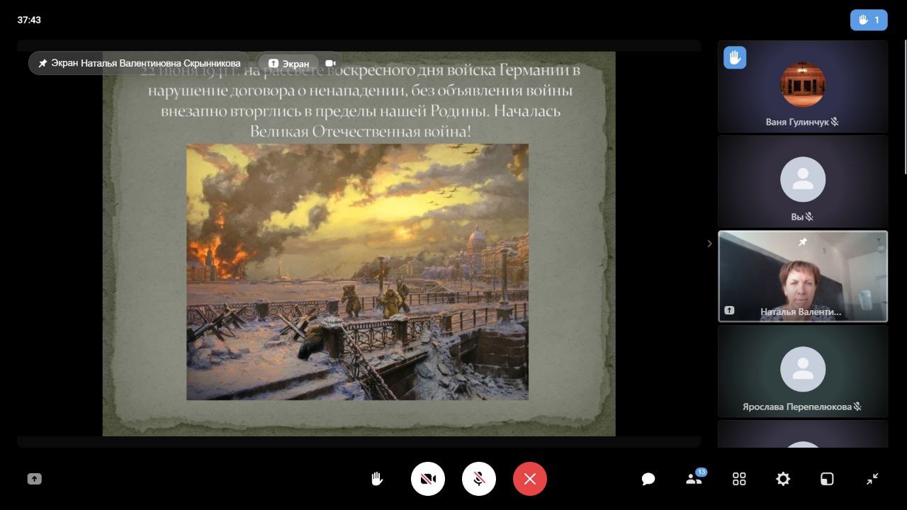Leave the call with red X button

[530, 479]
